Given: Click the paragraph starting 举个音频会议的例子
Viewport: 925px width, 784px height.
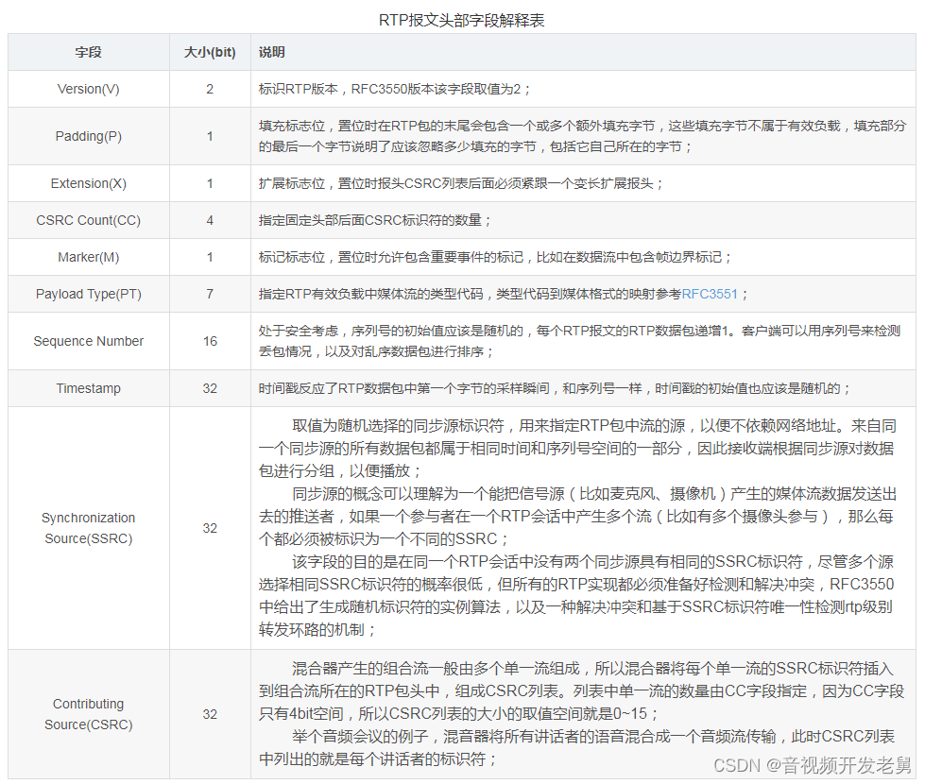Looking at the screenshot, I should (x=577, y=748).
